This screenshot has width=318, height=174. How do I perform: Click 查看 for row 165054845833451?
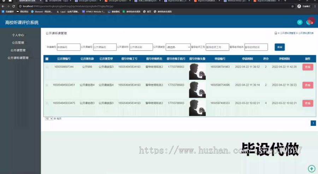click(x=308, y=85)
